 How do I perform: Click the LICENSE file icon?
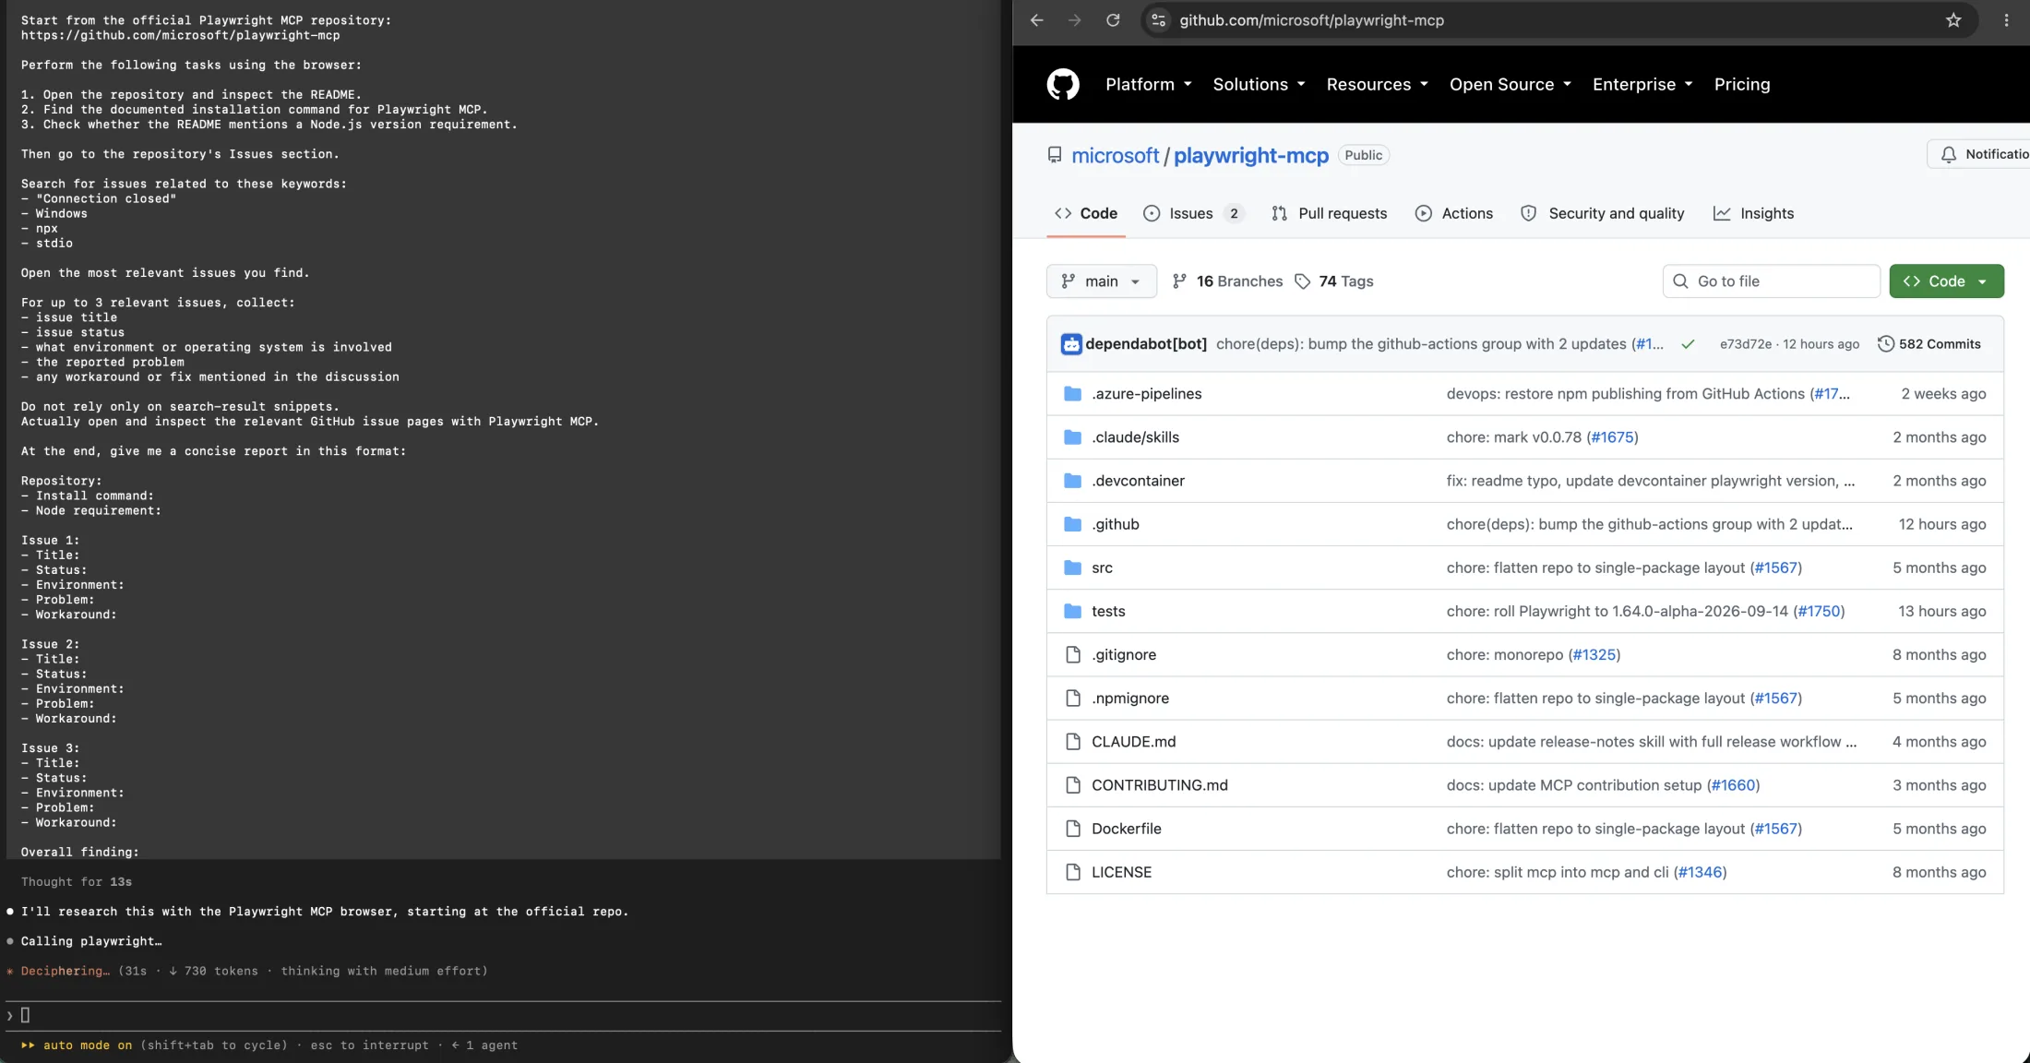tap(1072, 872)
